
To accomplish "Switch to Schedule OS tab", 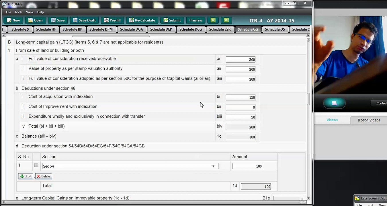I will [275, 29].
